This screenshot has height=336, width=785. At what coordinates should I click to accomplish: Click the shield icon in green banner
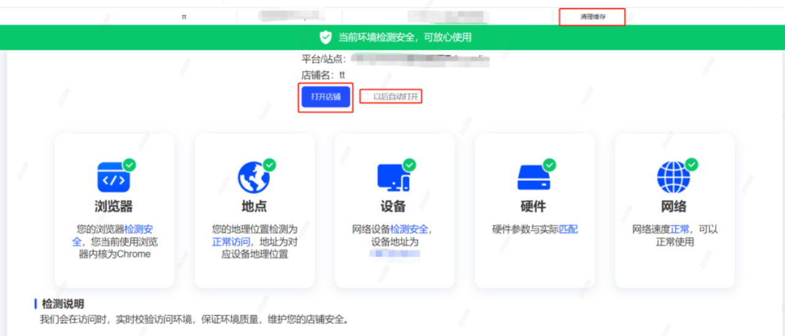(326, 37)
